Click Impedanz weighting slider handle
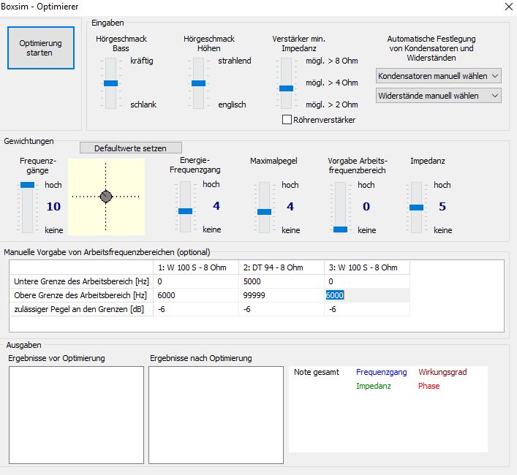Screen dimensions: 517x475 [x=416, y=208]
